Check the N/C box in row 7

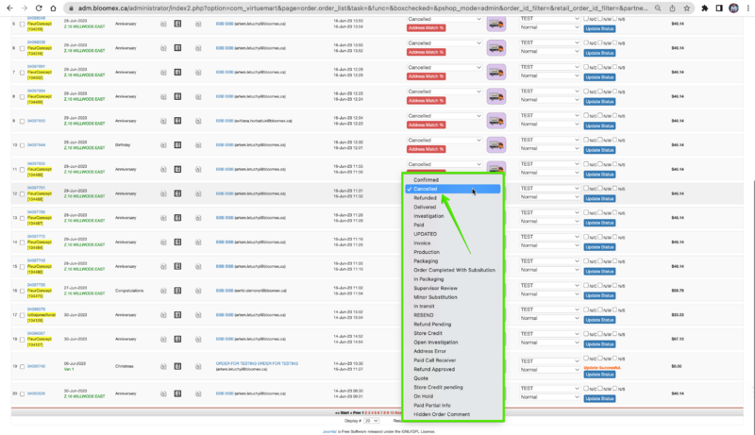pos(586,67)
